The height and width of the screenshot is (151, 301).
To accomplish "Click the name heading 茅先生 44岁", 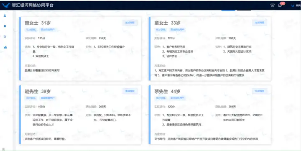I will [167, 92].
